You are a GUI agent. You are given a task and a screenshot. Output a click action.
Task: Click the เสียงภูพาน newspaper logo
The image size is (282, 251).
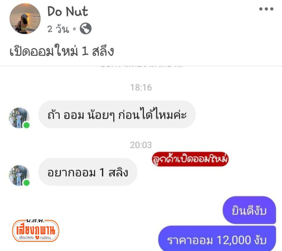click(x=36, y=230)
